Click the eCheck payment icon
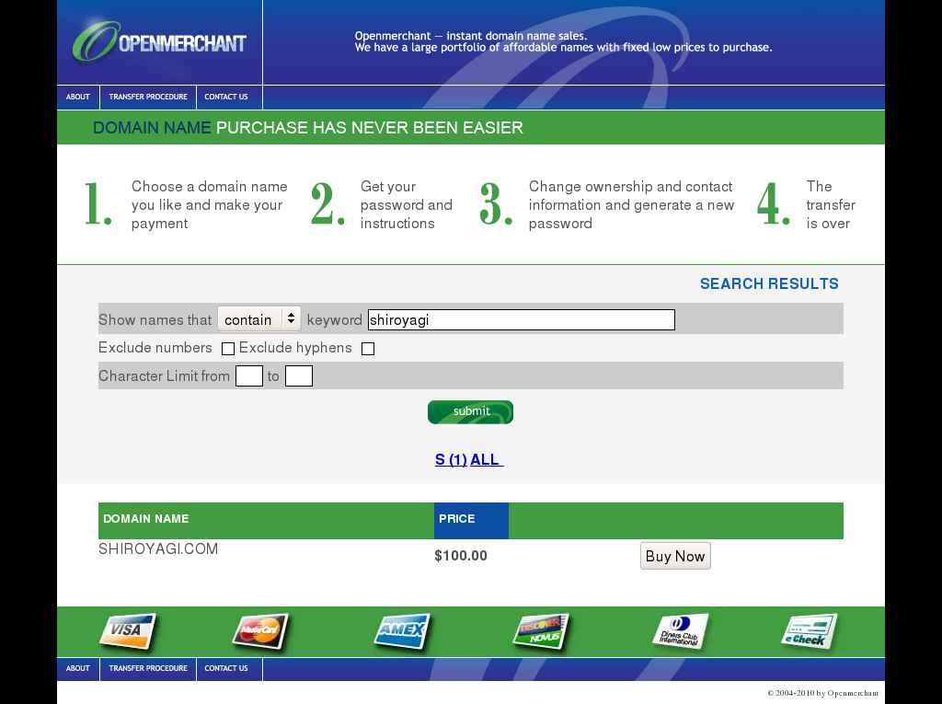 (809, 631)
